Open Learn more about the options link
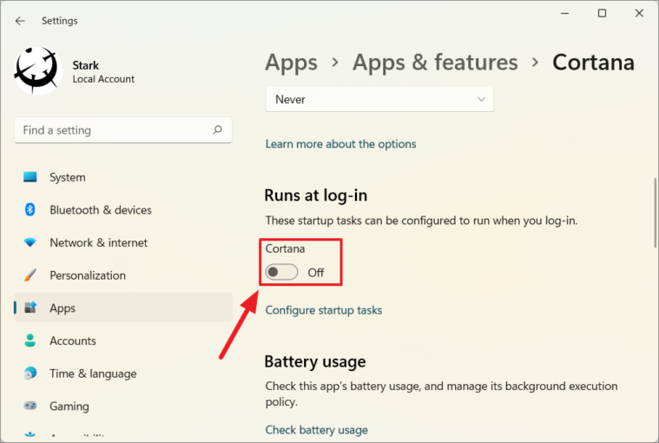The height and width of the screenshot is (443, 659). 341,143
